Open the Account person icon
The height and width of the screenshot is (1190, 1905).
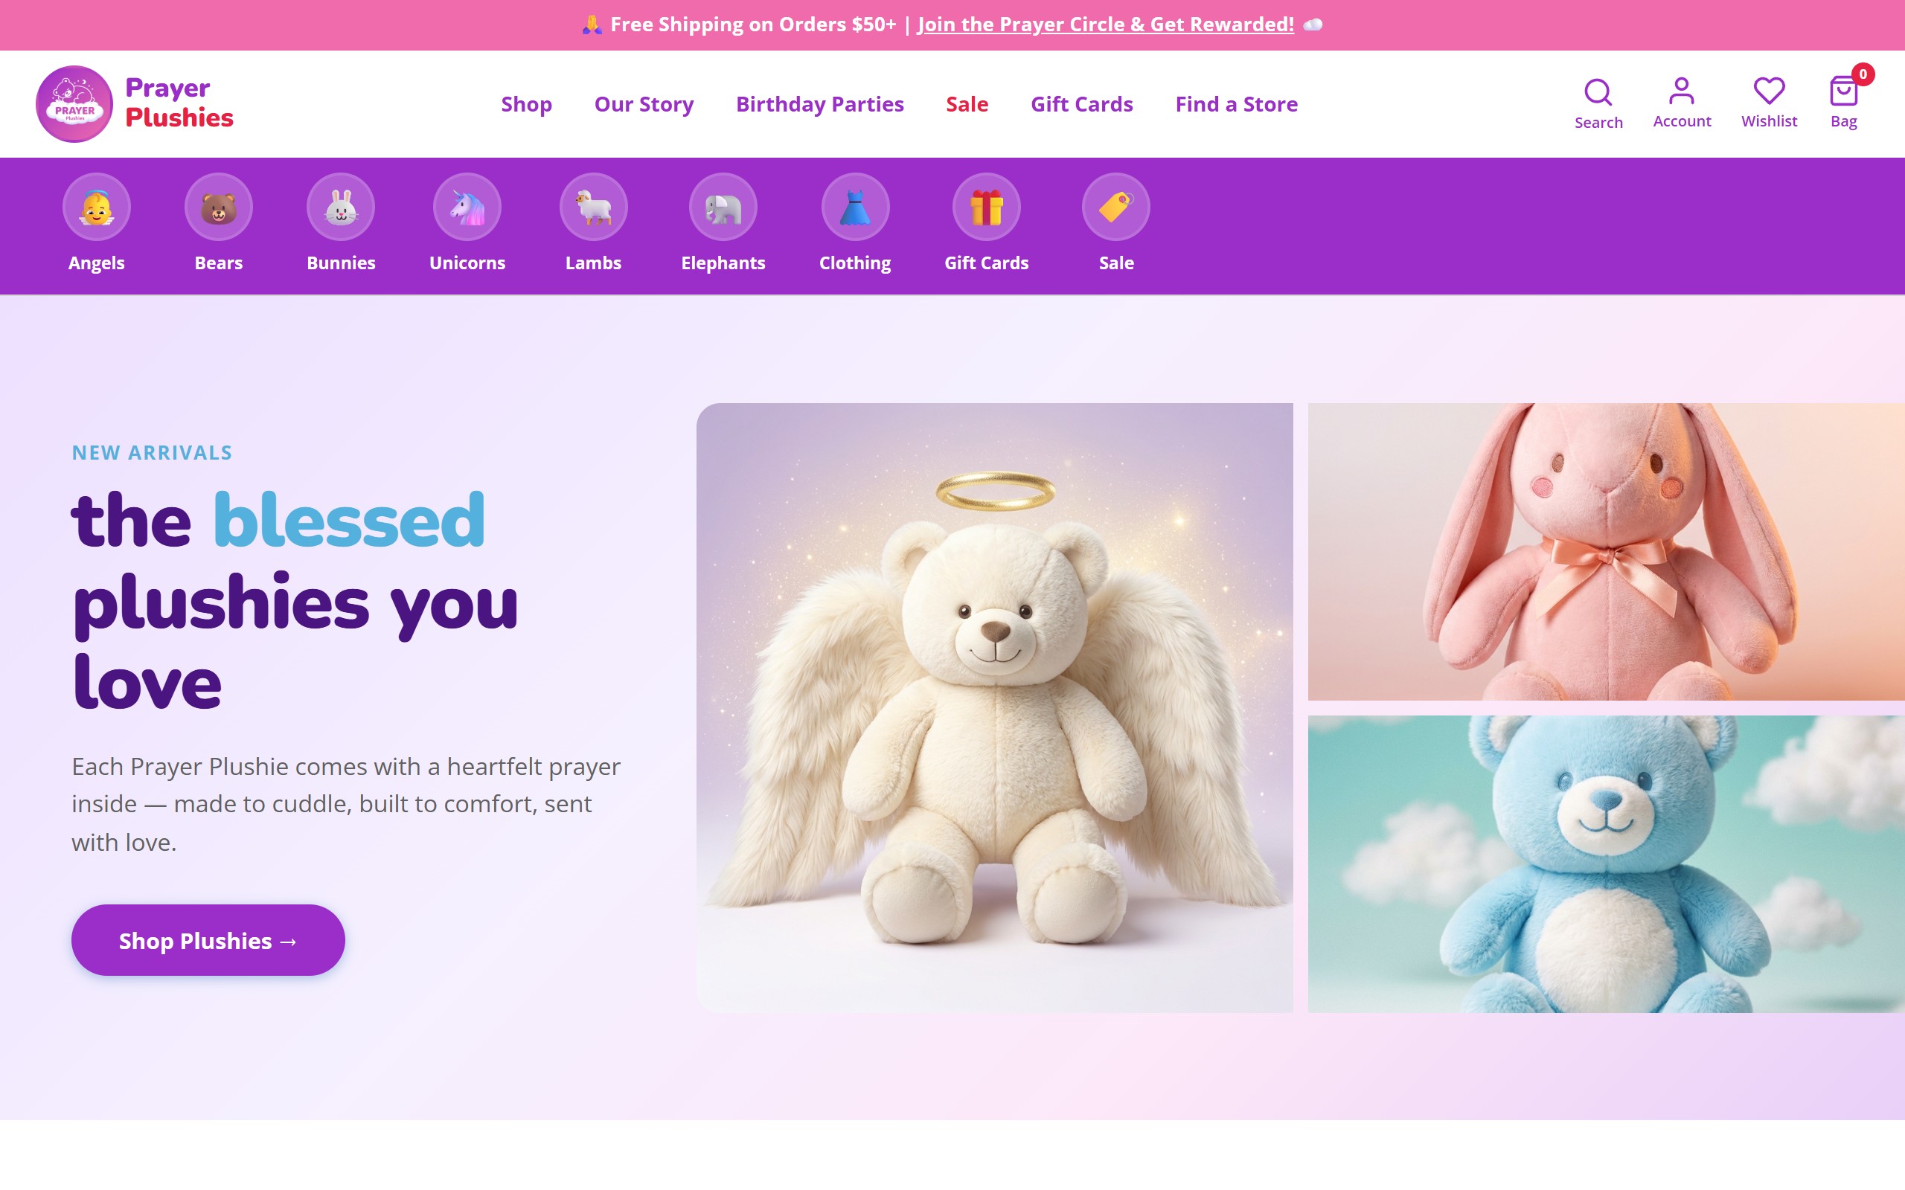pyautogui.click(x=1682, y=91)
